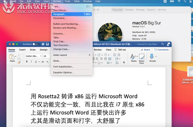The width and height of the screenshot is (193, 127).
Task: Expand the Dictate options arrow
Action: point(156,56)
